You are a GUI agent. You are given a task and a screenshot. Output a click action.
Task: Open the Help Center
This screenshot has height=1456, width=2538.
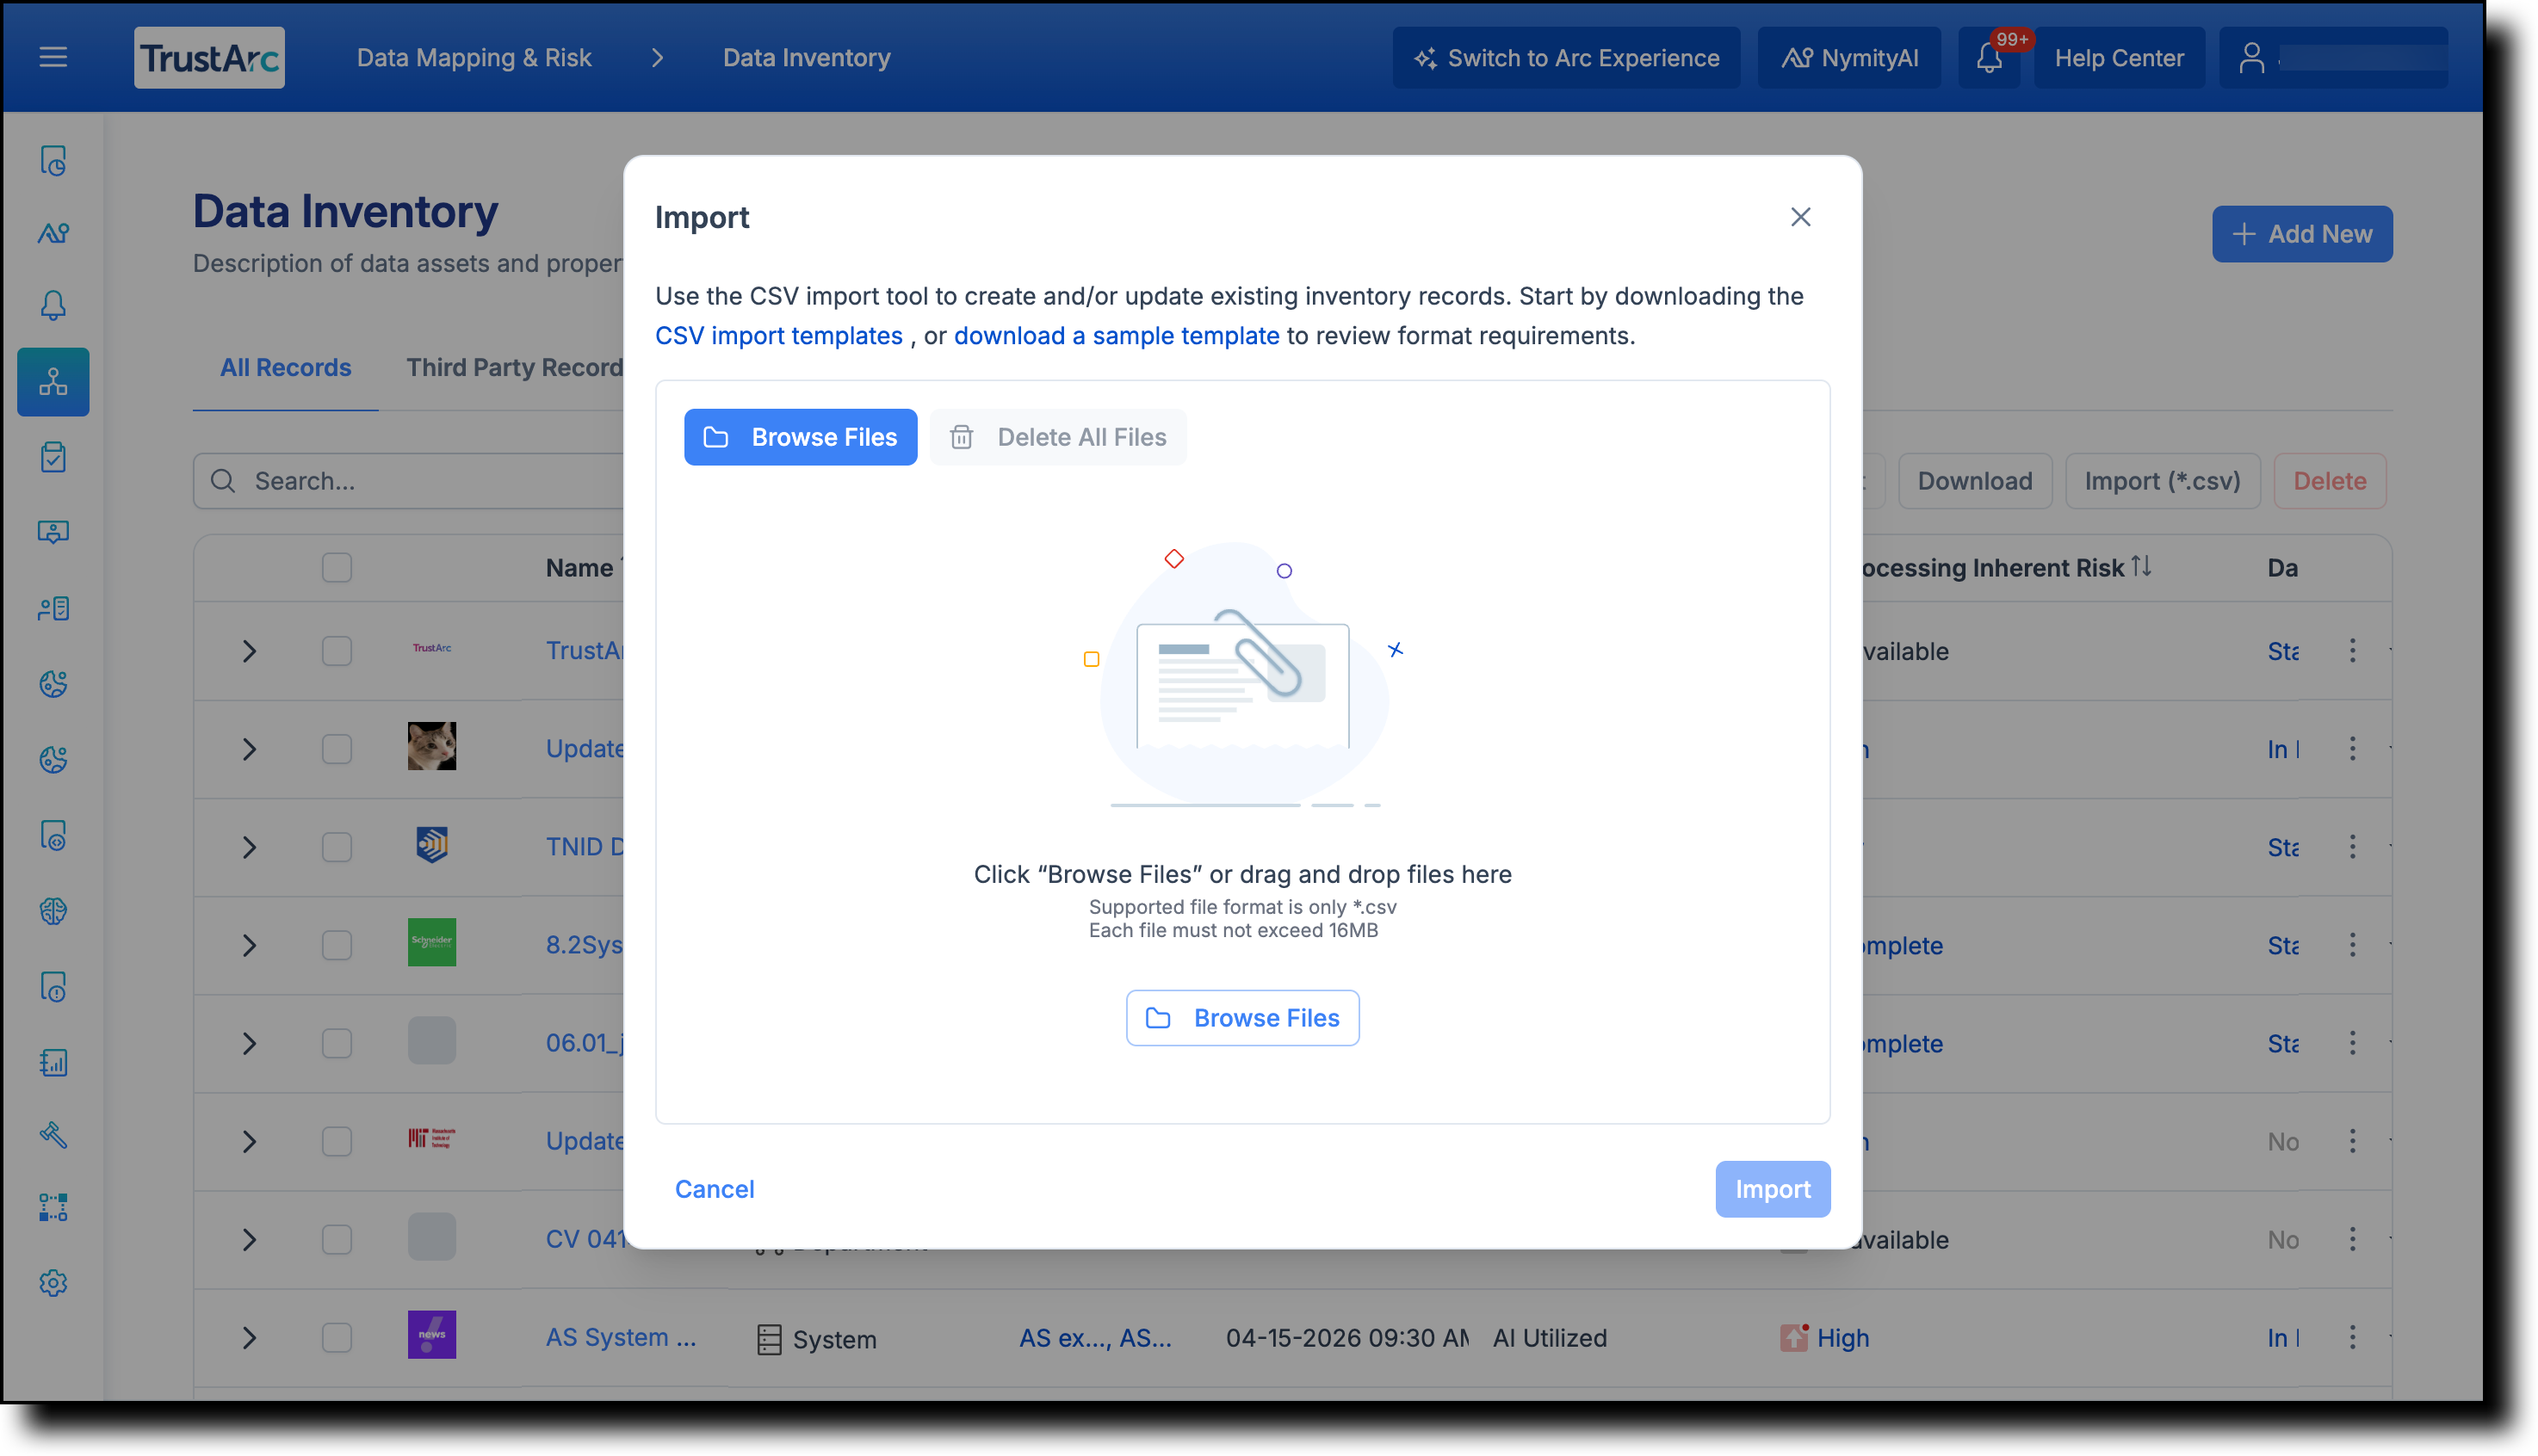[x=2119, y=57]
